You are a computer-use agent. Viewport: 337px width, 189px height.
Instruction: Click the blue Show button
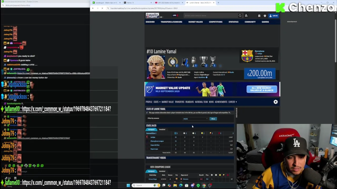coord(213,119)
